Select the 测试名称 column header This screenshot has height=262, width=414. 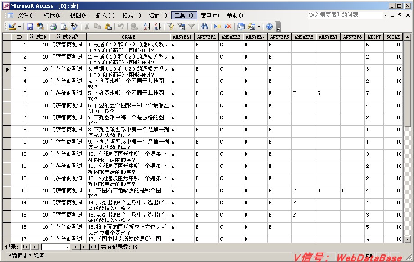pos(68,37)
